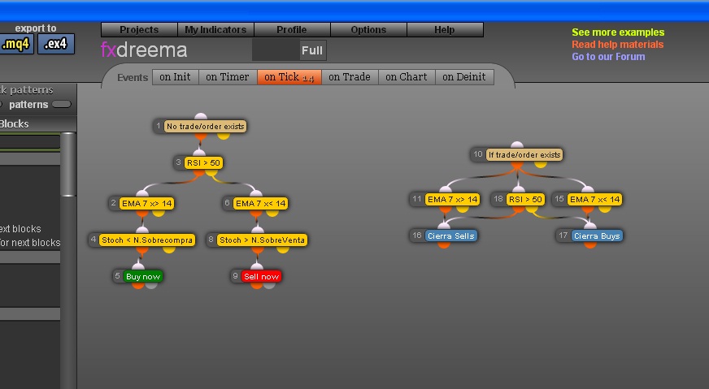709x389 pixels.
Task: Export project to .mq4
Action: point(17,44)
